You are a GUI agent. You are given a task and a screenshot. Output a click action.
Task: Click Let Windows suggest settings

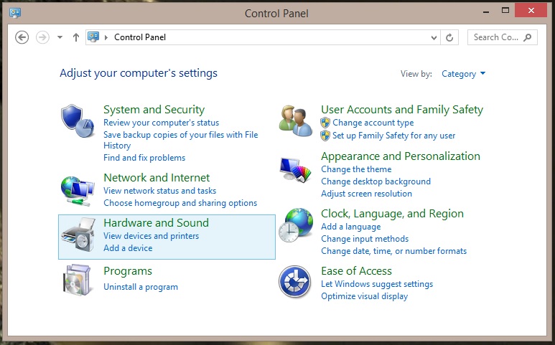point(377,284)
